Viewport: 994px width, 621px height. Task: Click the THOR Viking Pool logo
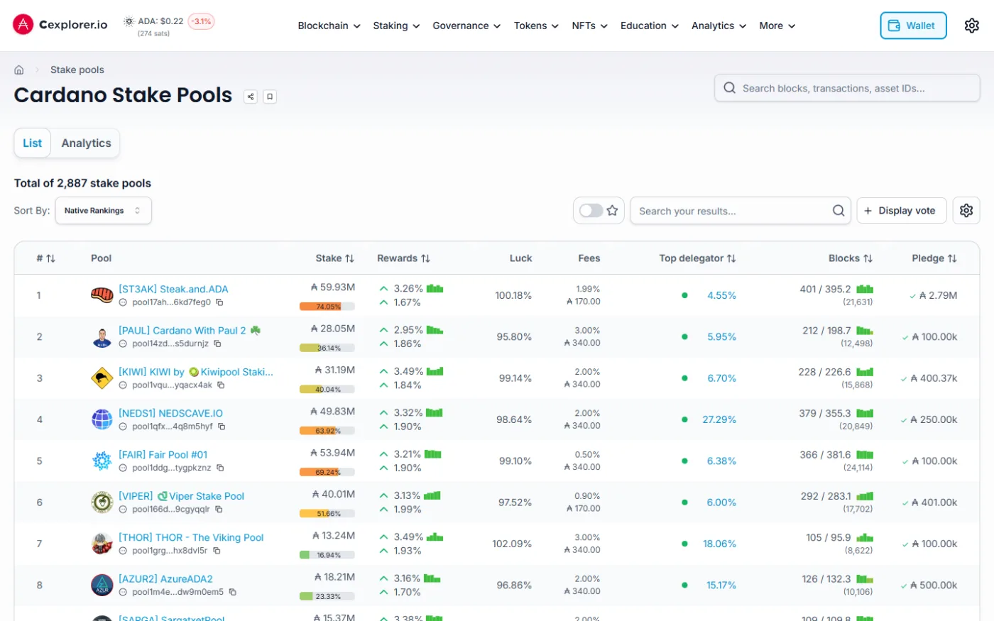(102, 544)
